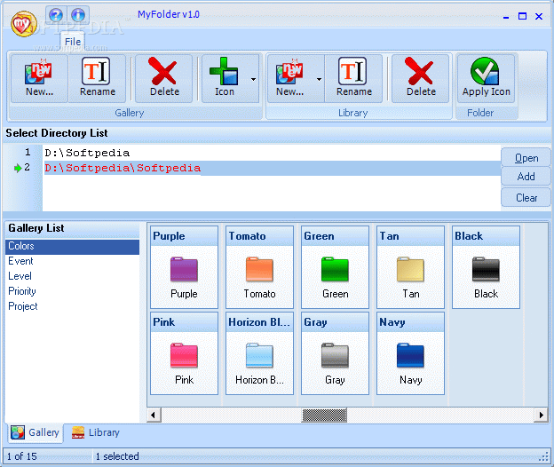The image size is (554, 467).
Task: Click the Apply Icon green checkmark
Action: pyautogui.click(x=485, y=71)
